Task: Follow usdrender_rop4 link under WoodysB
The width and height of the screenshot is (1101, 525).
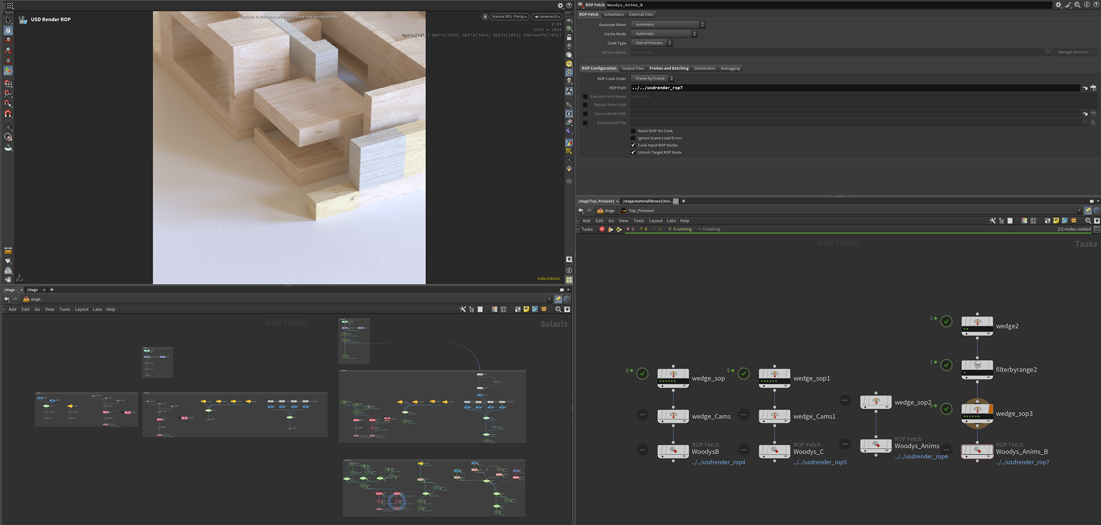Action: [719, 463]
